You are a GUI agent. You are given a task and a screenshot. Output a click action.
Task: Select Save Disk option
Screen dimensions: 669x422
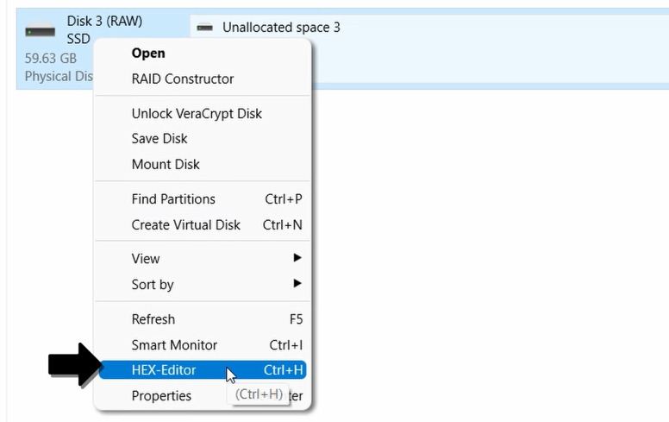pyautogui.click(x=203, y=139)
